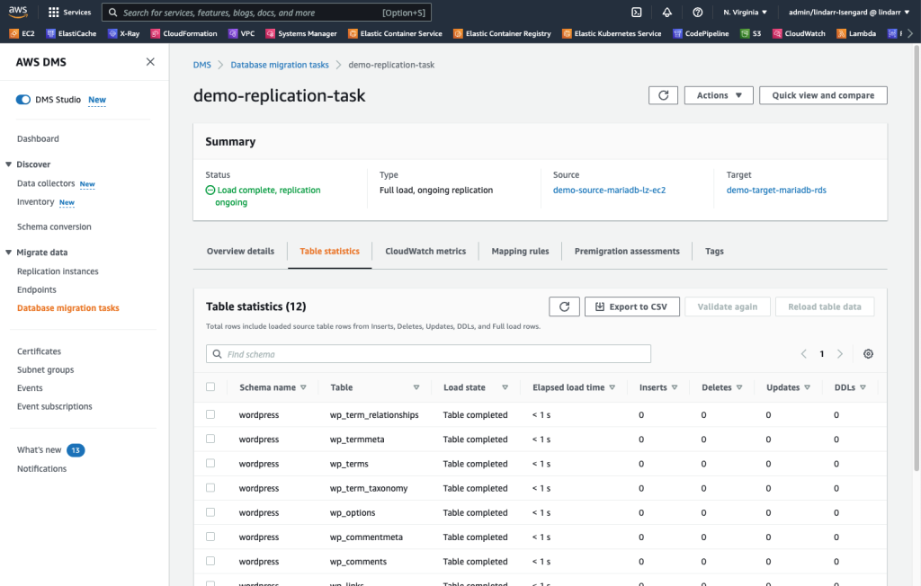This screenshot has width=921, height=586.
Task: Switch to the CloudWatch metrics tab
Action: [x=425, y=252]
